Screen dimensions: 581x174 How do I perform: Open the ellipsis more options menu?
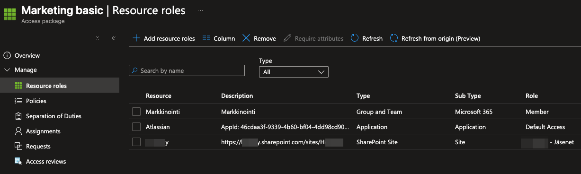click(x=200, y=10)
